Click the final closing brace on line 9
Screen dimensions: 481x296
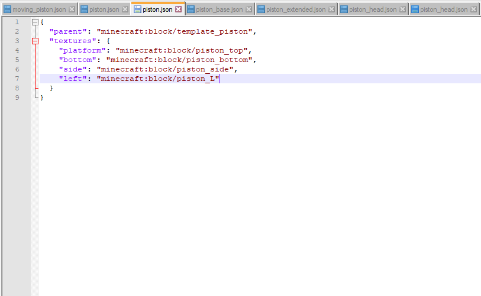pos(42,97)
